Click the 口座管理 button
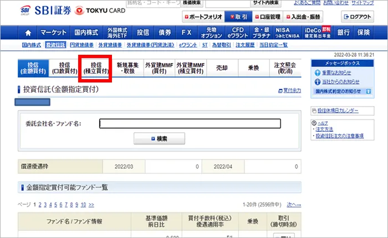The height and width of the screenshot is (238, 388). pyautogui.click(x=268, y=17)
